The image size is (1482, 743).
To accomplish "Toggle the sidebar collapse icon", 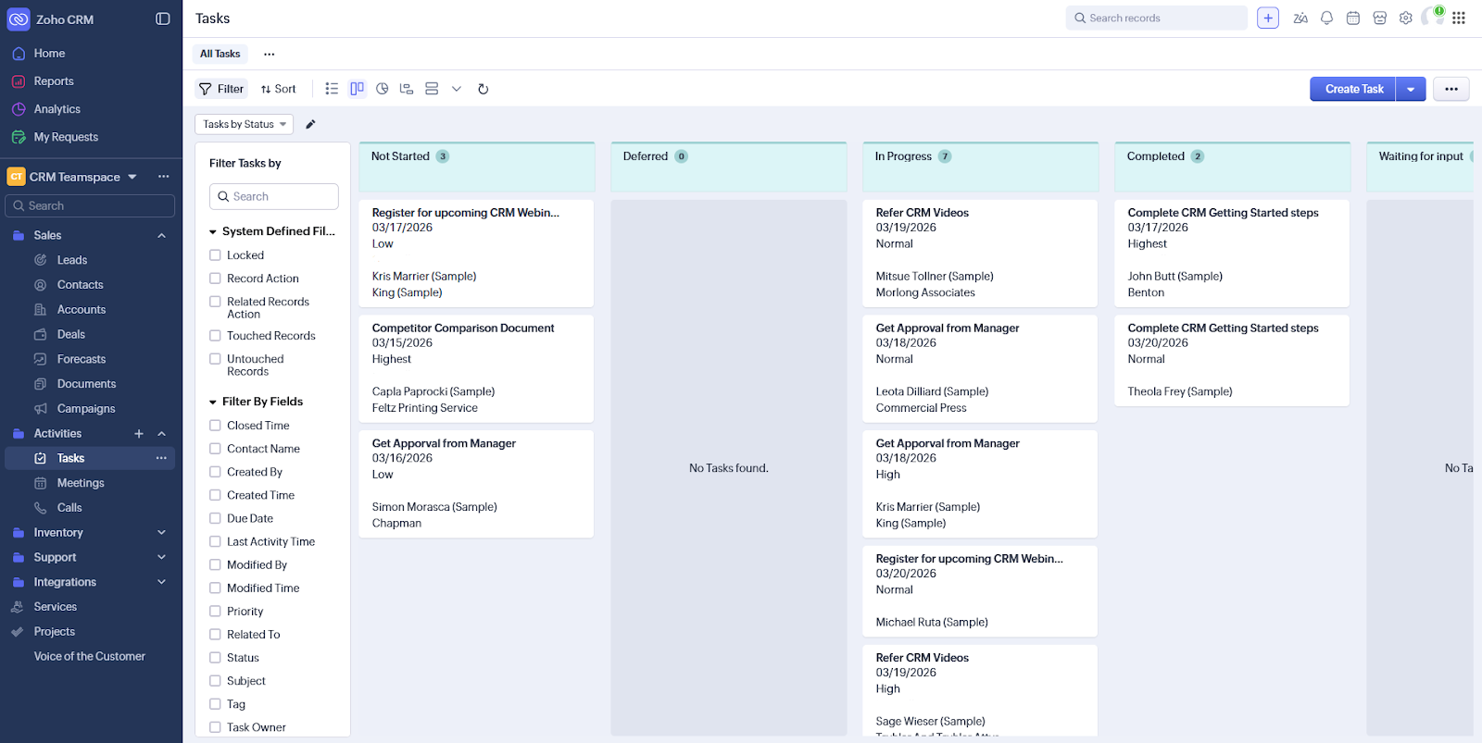I will pyautogui.click(x=163, y=19).
